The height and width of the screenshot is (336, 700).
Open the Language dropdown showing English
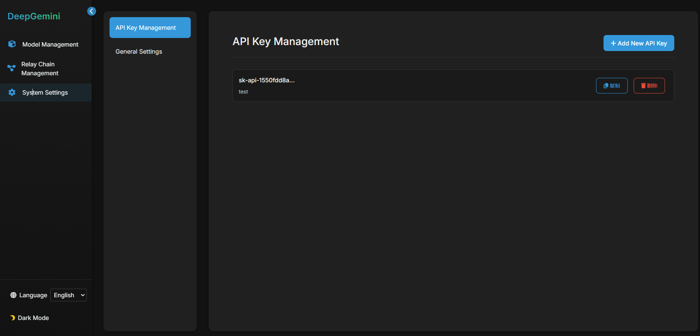[69, 295]
